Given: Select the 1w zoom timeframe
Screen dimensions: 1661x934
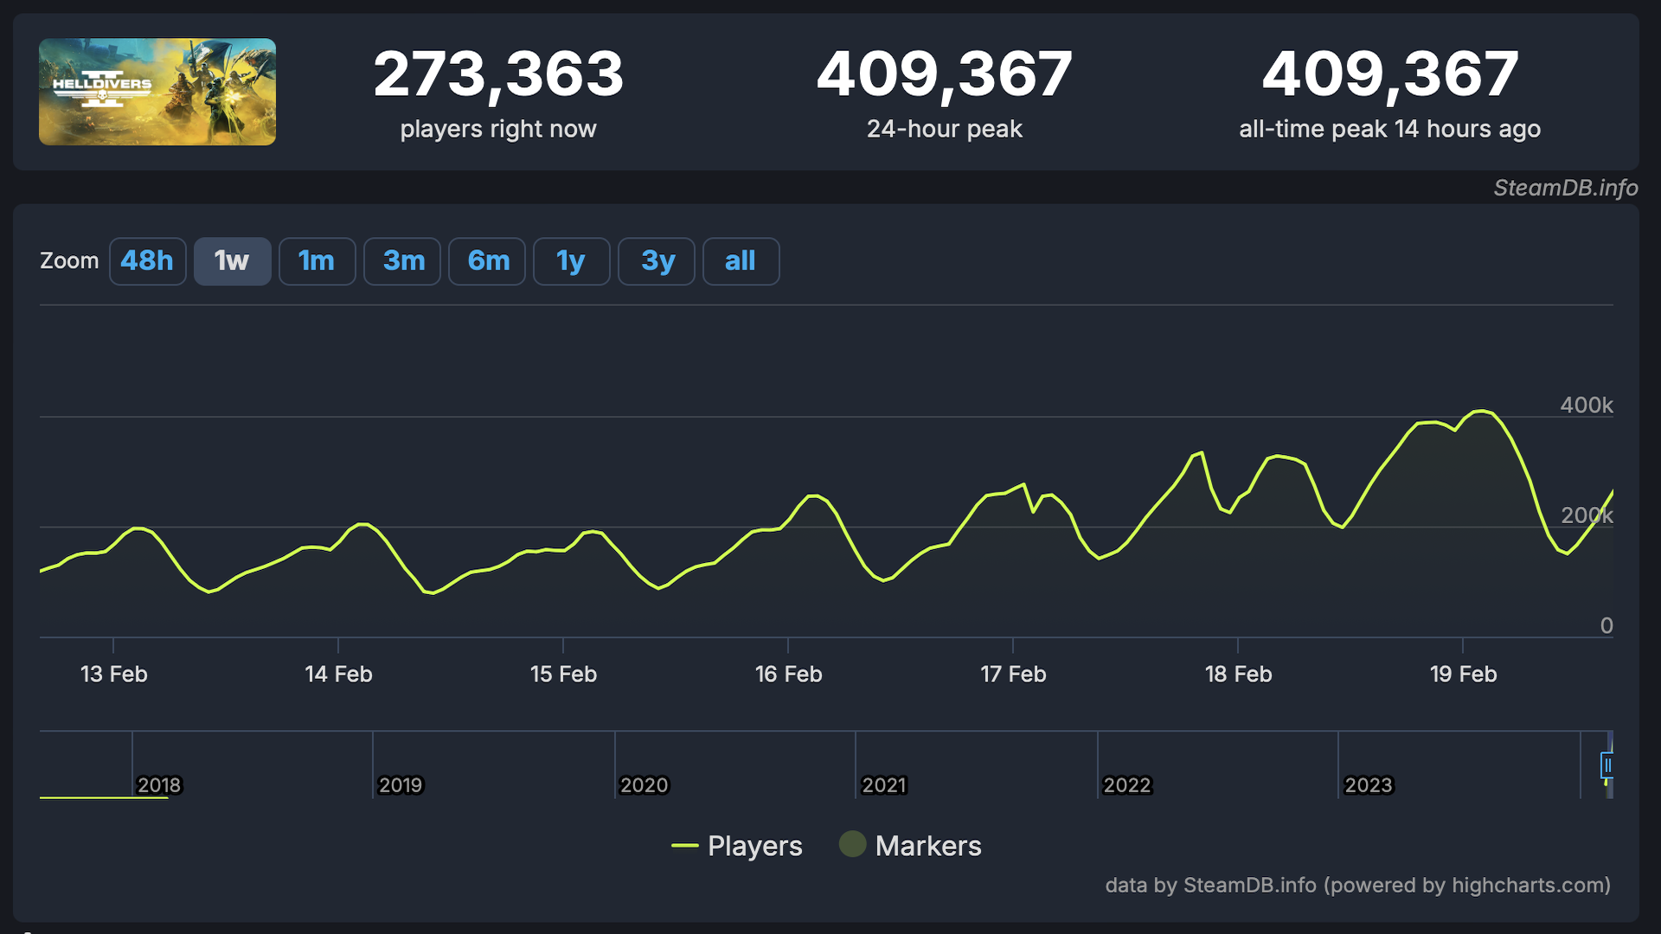Looking at the screenshot, I should (x=232, y=260).
